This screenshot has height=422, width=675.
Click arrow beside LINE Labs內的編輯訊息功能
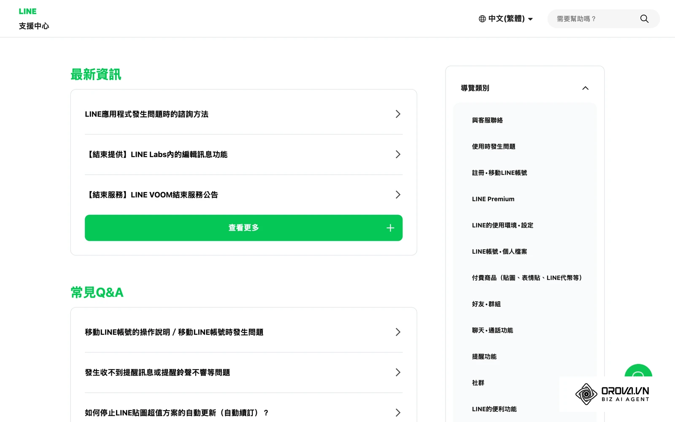click(x=398, y=154)
